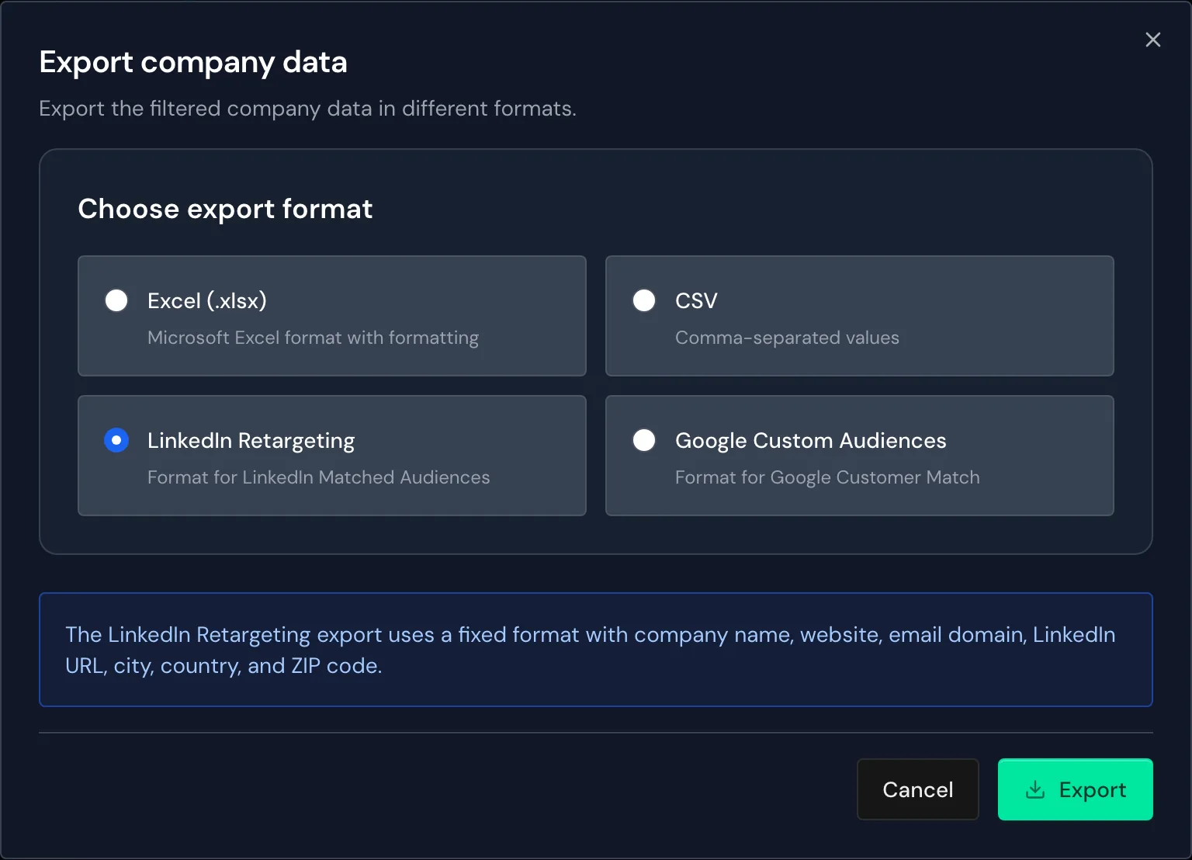Click the LinkedIn Retargeting info notice text
1192x860 pixels.
590,650
